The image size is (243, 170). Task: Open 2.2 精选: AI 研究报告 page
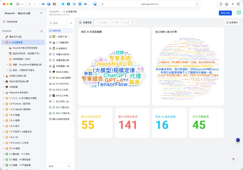(20, 160)
